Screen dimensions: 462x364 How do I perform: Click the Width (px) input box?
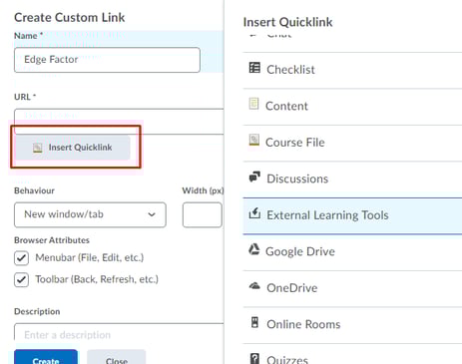coord(203,214)
